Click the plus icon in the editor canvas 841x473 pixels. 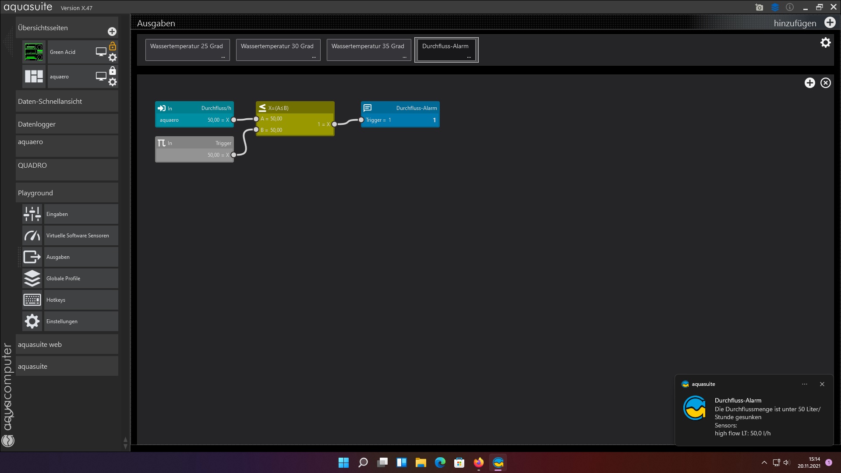click(809, 83)
